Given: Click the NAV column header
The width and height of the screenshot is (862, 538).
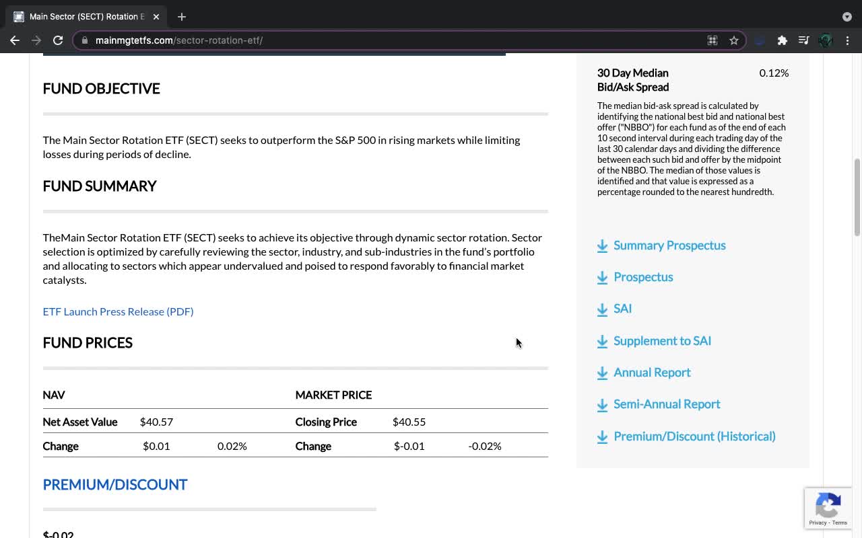Looking at the screenshot, I should 54,395.
